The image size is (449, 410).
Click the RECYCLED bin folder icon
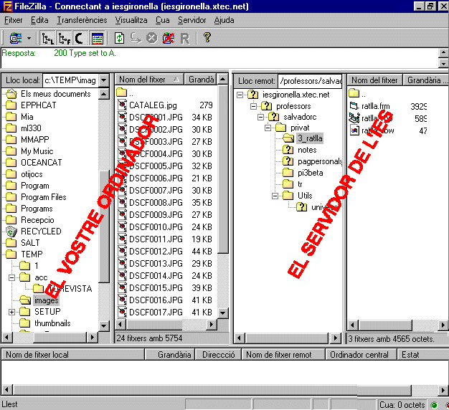(11, 232)
